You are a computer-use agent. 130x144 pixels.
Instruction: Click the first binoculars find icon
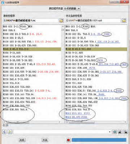click(x=120, y=132)
